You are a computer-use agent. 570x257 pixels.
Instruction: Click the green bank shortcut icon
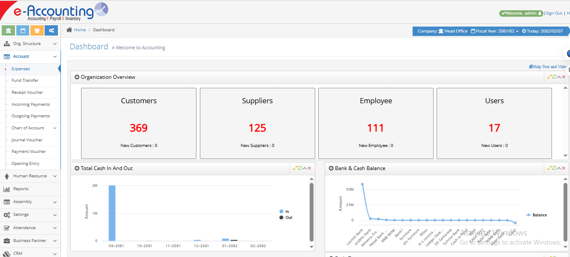(9, 30)
